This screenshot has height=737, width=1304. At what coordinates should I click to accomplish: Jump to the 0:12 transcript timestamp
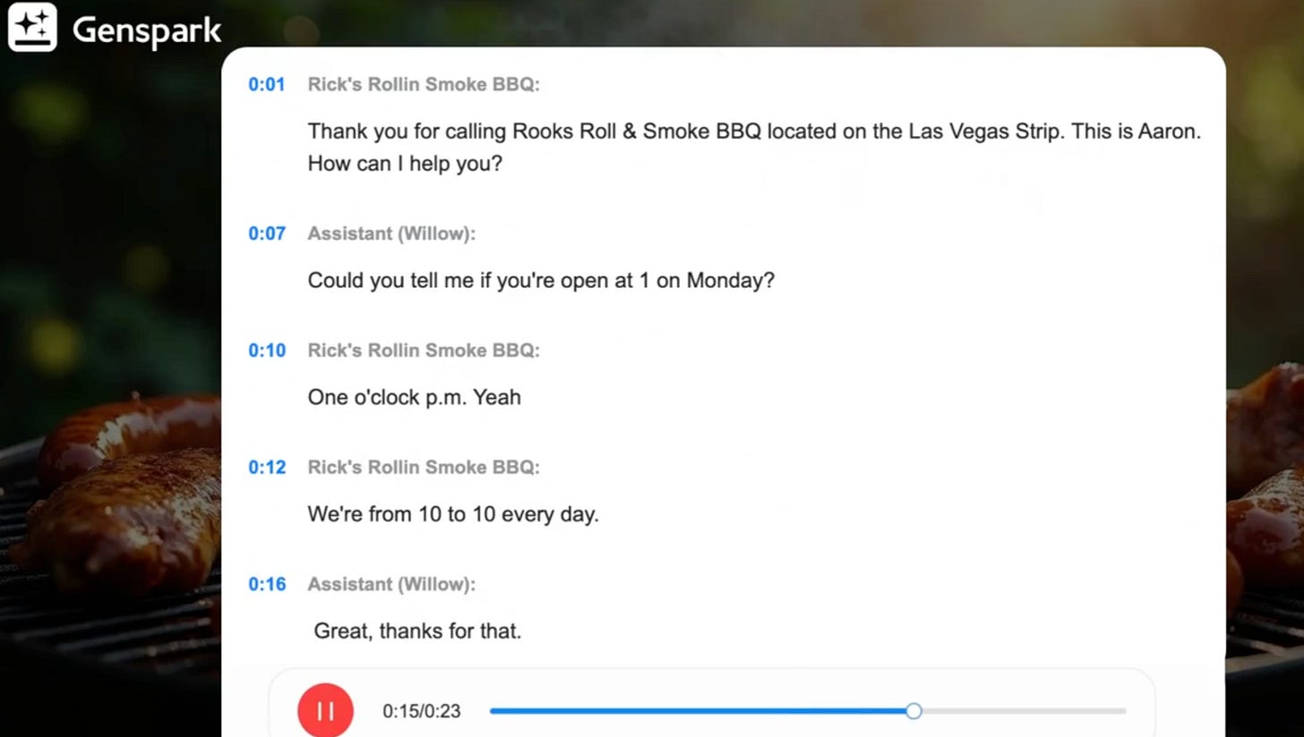tap(267, 468)
